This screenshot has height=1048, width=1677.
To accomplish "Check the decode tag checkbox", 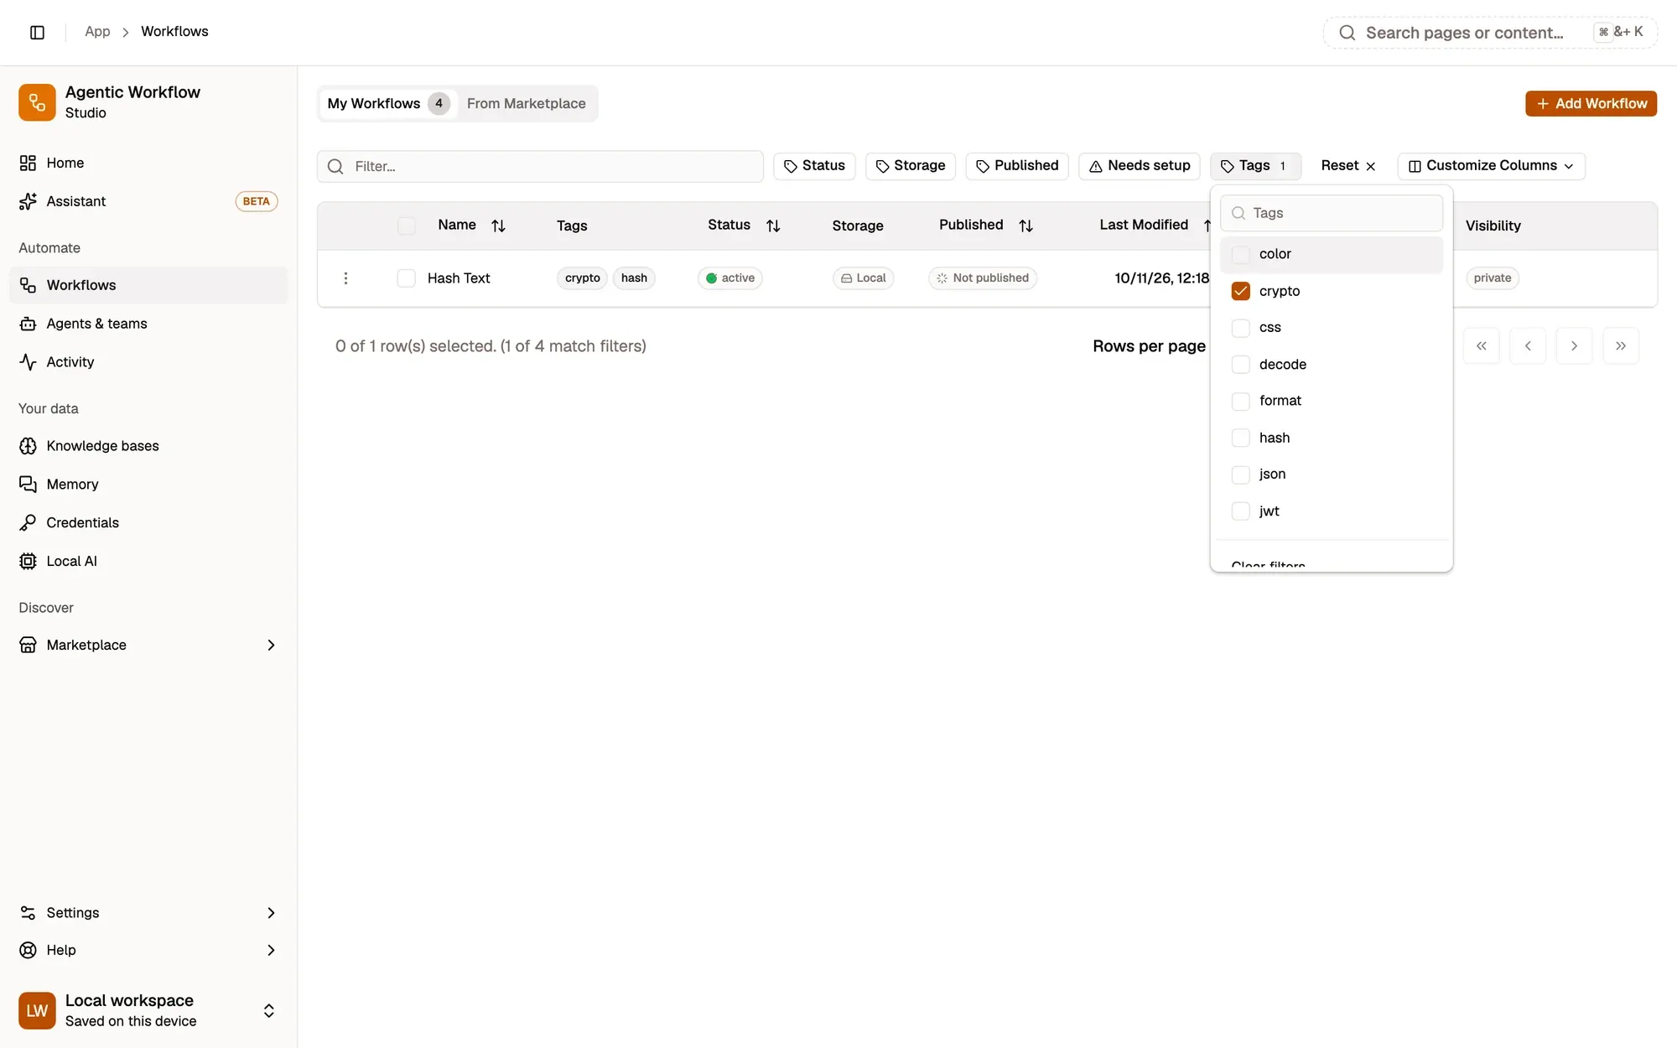I will (1241, 365).
